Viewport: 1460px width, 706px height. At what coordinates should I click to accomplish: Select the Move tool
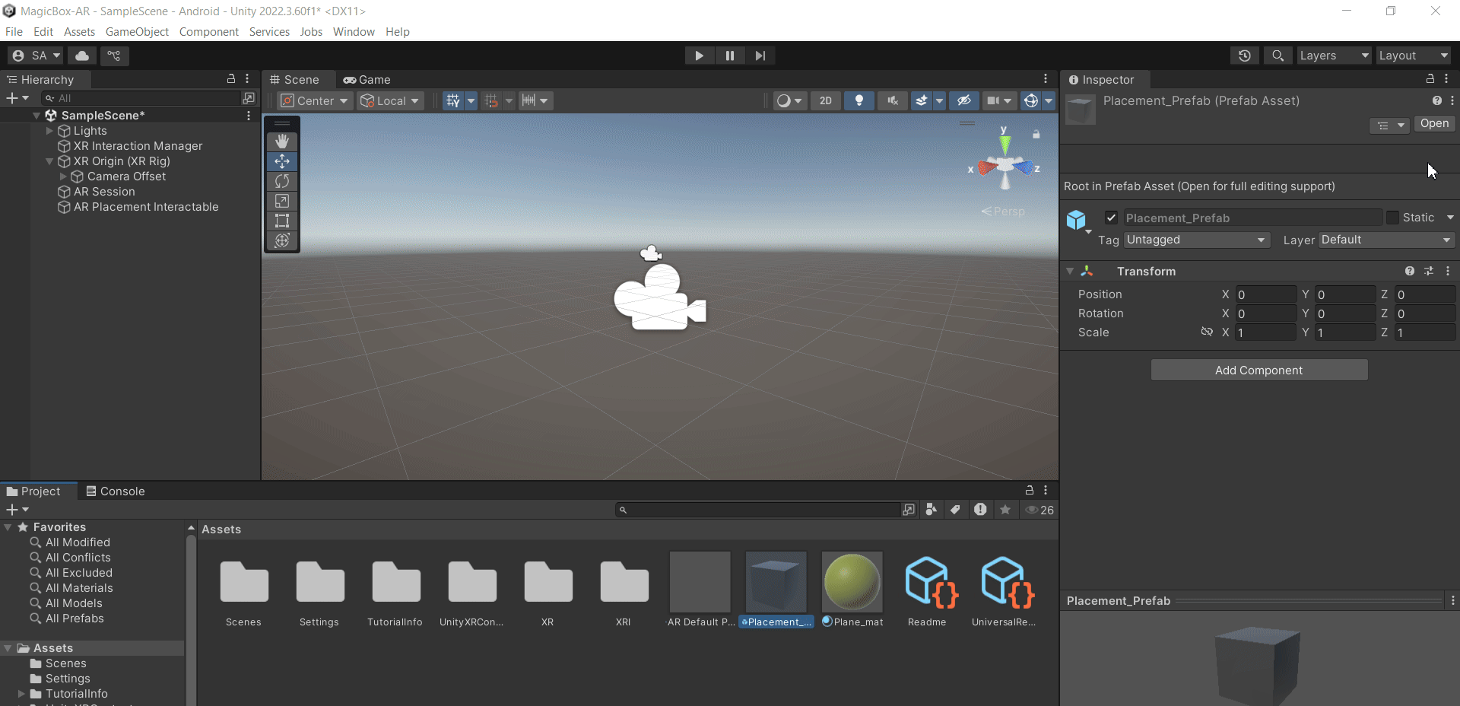[x=281, y=161]
